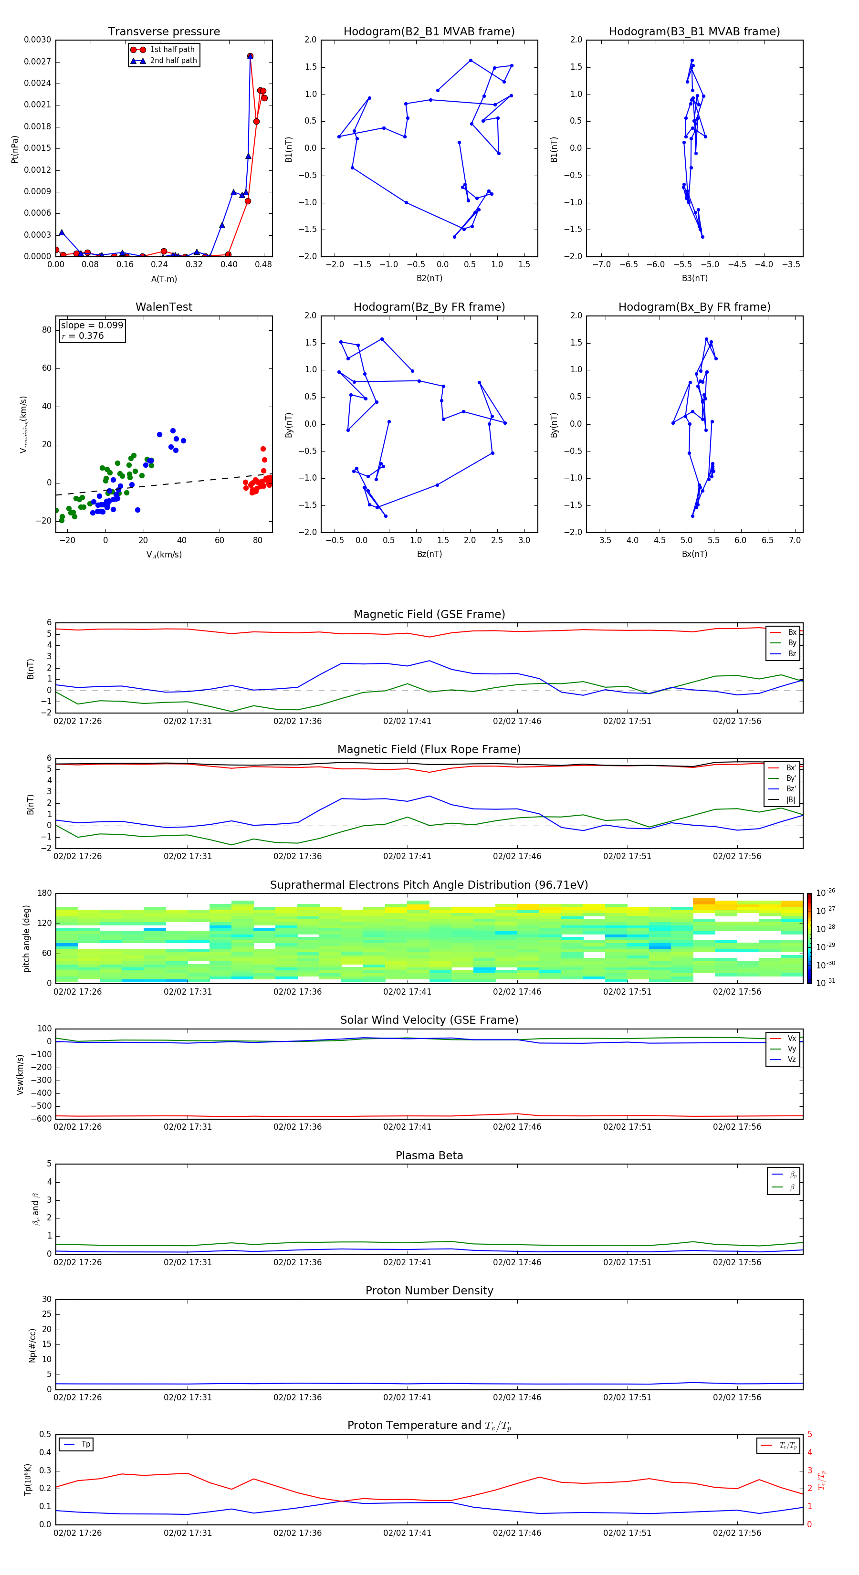Click 'Magnetic Field (Flux Rope Frame)' title

429,749
